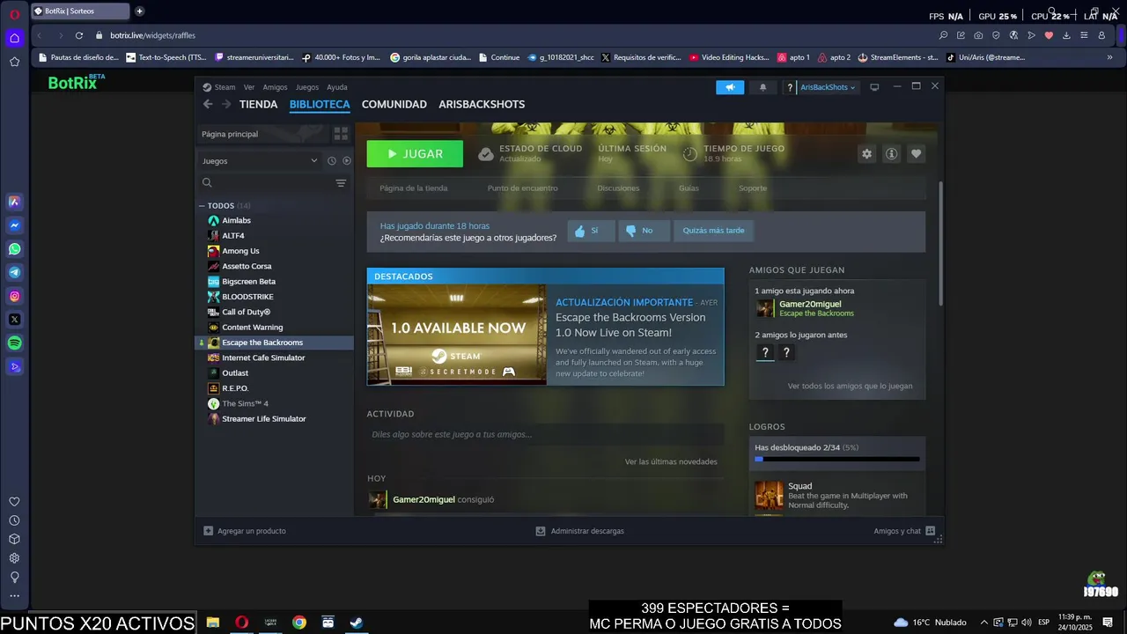
Task: Click Steam icon in Windows taskbar
Action: point(357,623)
